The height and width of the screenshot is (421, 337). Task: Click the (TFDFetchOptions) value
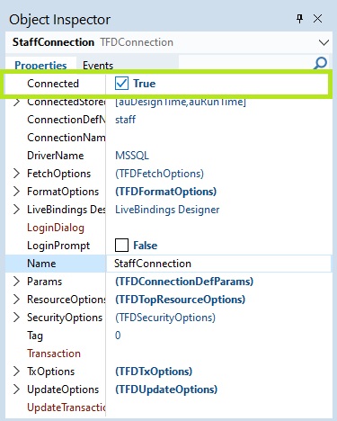click(x=159, y=174)
